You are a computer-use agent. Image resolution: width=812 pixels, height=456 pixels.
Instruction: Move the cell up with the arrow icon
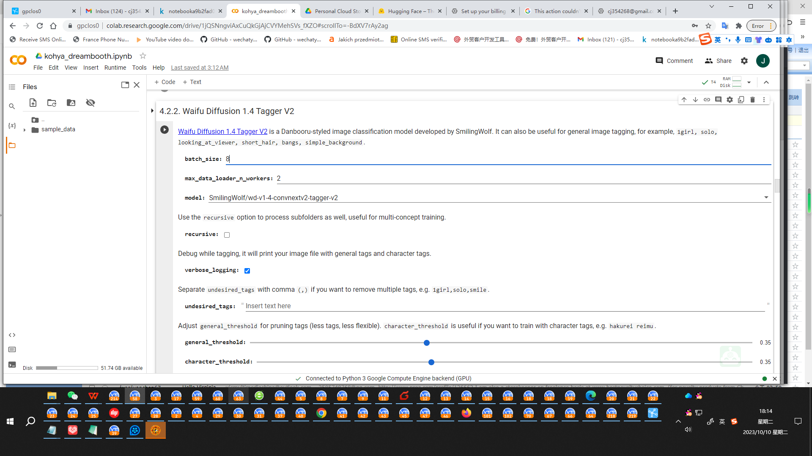[x=684, y=100]
